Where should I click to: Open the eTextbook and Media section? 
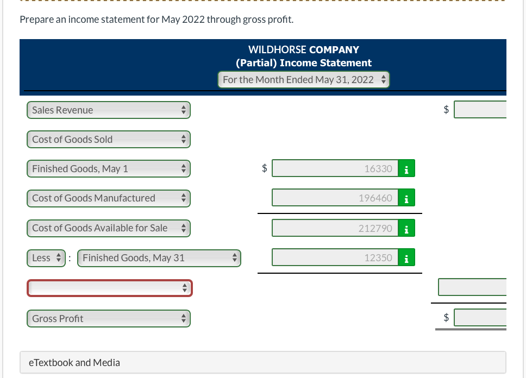pyautogui.click(x=263, y=363)
